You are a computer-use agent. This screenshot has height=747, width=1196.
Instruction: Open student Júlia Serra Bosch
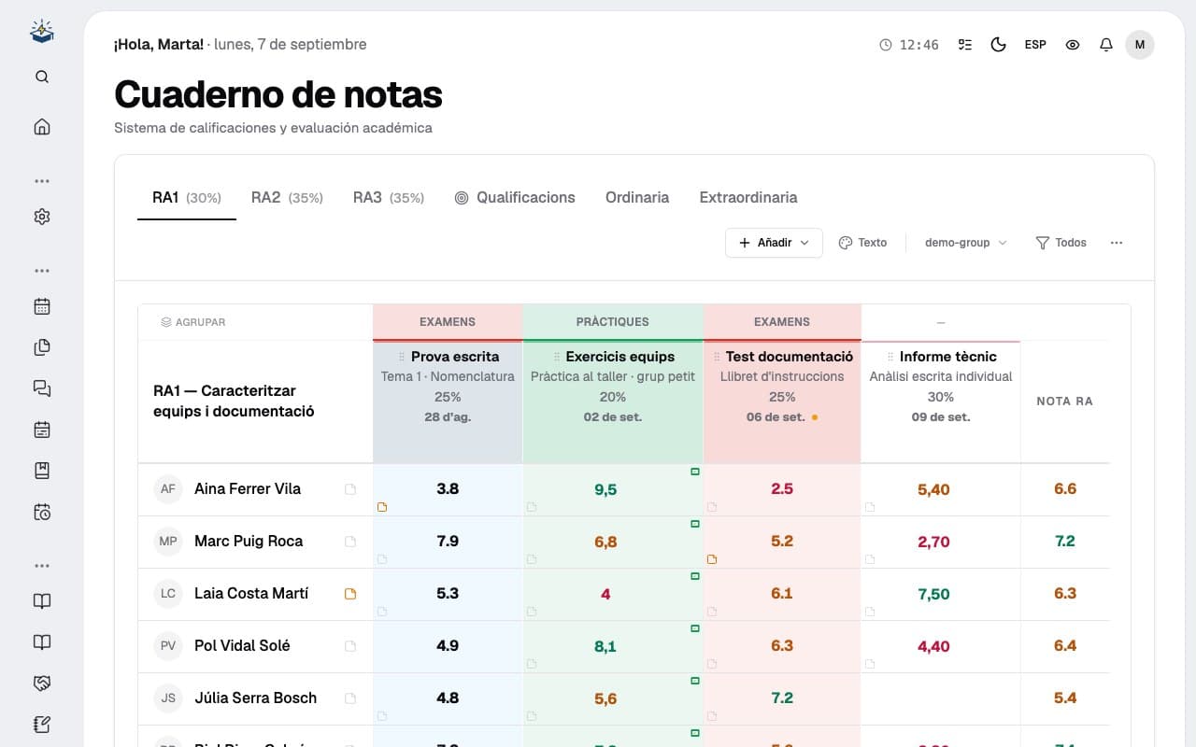[x=255, y=698]
